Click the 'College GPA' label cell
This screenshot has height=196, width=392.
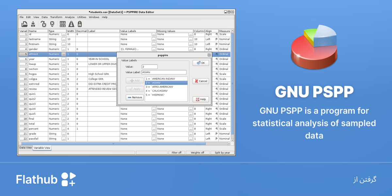(x=104, y=79)
